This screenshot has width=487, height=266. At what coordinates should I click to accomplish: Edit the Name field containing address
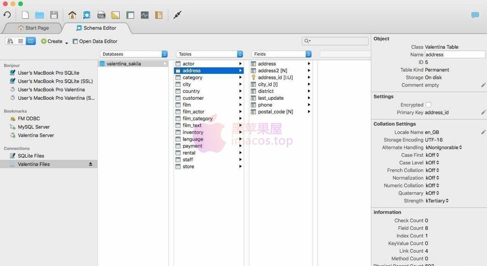455,54
